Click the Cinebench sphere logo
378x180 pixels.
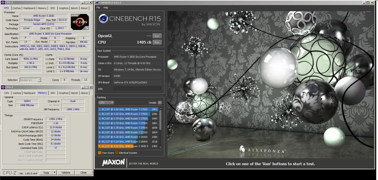[x=103, y=19]
